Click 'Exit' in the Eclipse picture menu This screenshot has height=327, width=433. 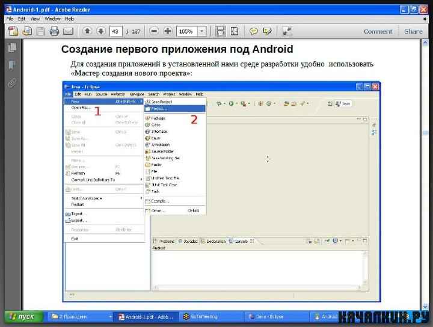(75, 239)
